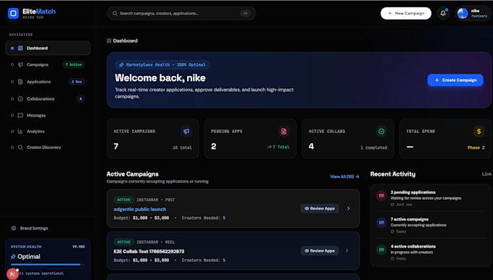Viewport: 493px width, 280px height.
Task: Review Apps for E2E Collab Test
Action: [x=320, y=251]
